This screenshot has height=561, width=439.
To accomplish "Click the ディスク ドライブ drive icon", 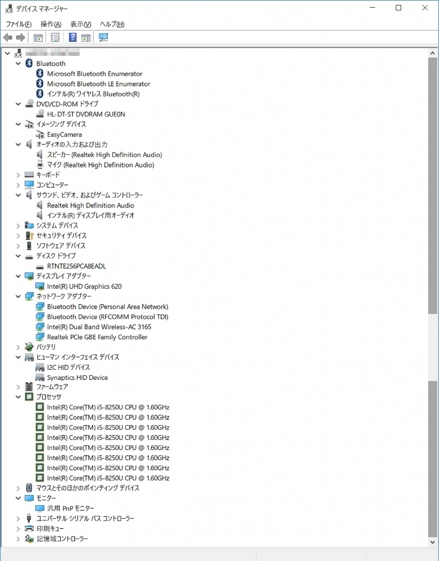I will click(x=29, y=256).
